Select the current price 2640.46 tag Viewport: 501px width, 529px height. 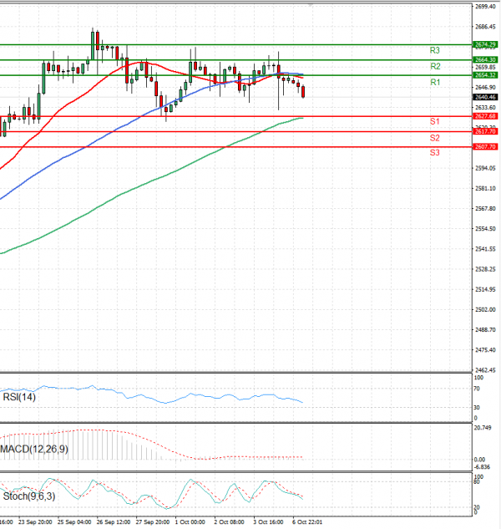click(485, 97)
